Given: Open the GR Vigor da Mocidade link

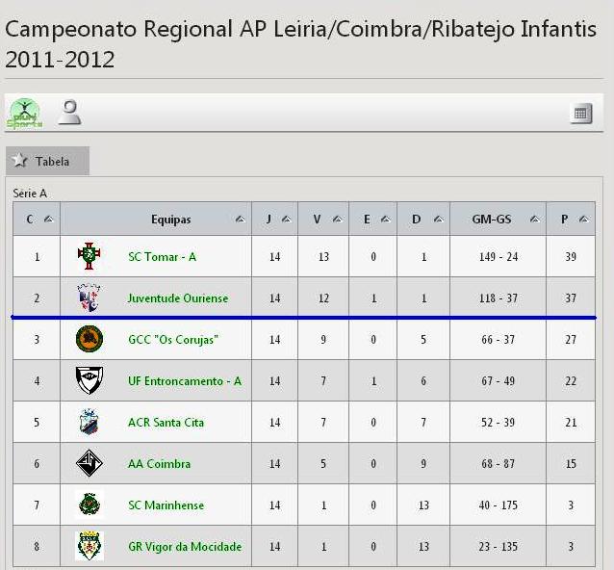Looking at the screenshot, I should click(x=185, y=546).
